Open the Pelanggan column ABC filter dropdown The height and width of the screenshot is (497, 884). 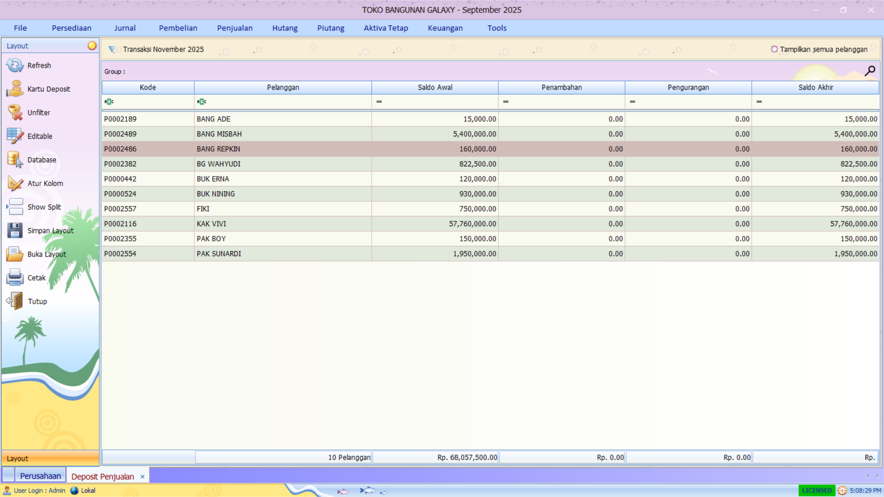tap(202, 102)
